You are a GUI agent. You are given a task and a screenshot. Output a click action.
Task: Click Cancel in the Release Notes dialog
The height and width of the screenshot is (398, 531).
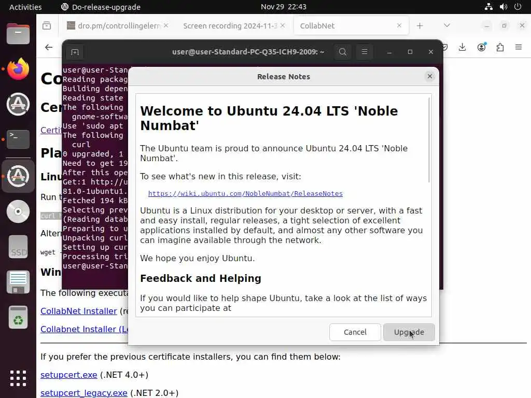click(355, 332)
